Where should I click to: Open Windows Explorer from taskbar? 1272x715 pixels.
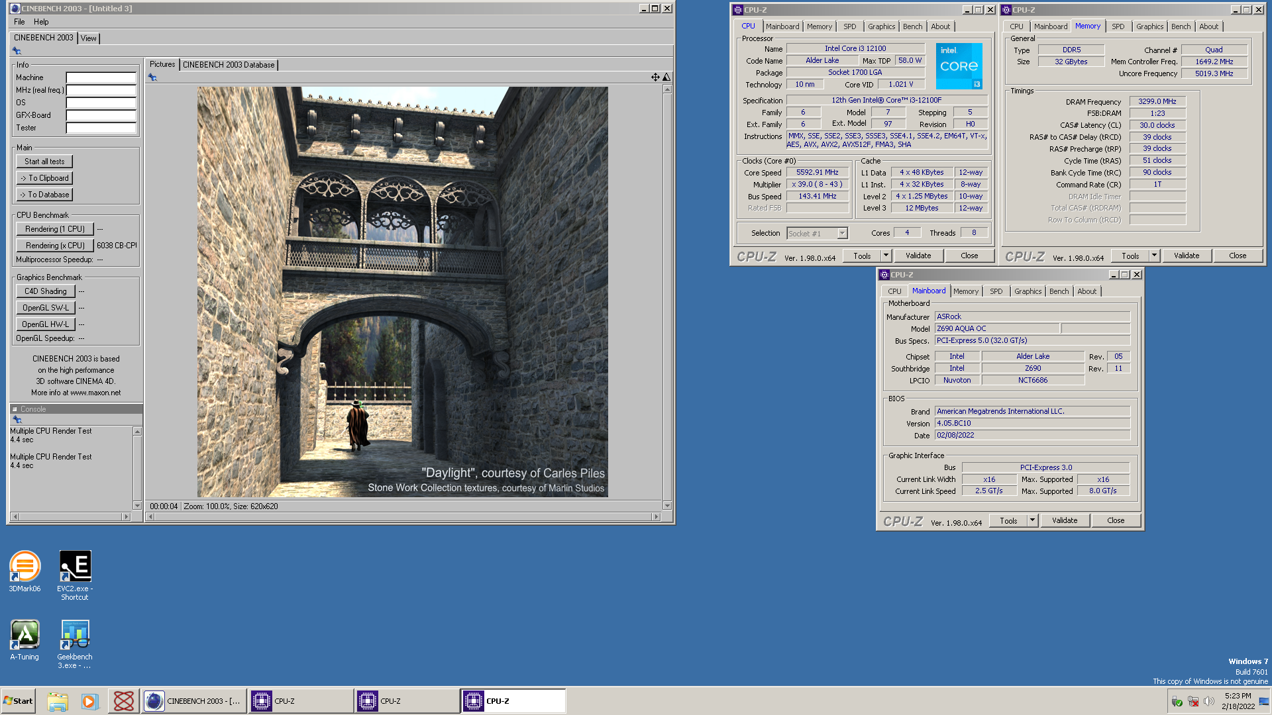58,701
